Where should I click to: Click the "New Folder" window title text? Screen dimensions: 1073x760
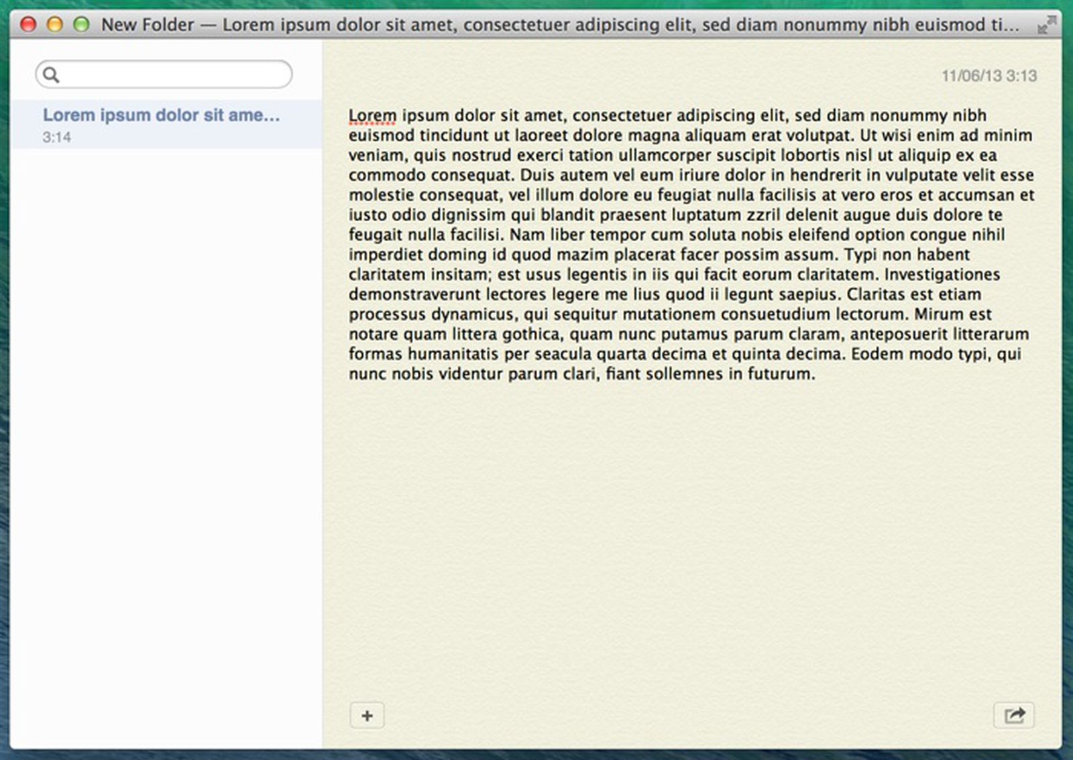tap(148, 25)
